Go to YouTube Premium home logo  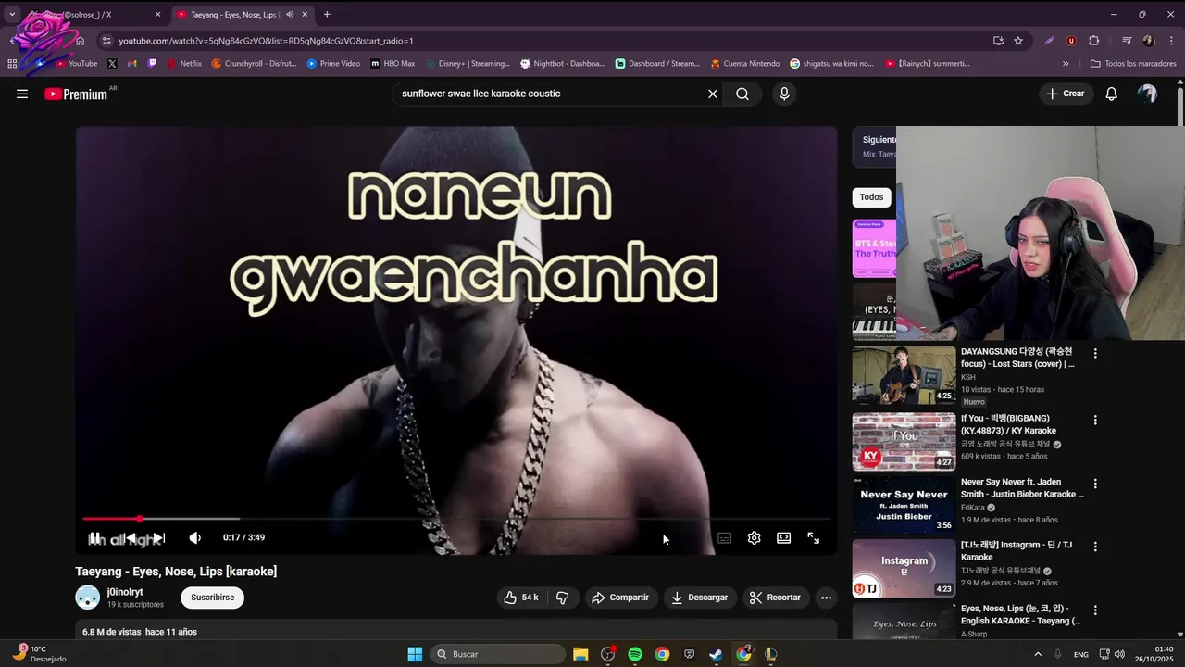[76, 94]
